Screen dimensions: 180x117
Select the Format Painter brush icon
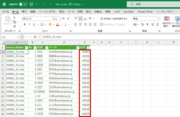click(x=14, y=26)
